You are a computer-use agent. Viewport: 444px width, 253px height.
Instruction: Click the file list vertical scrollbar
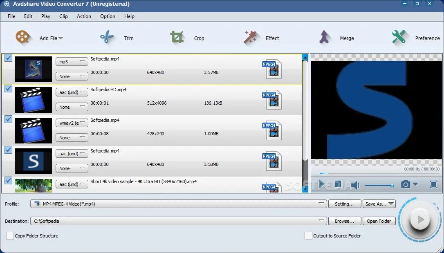(x=305, y=110)
